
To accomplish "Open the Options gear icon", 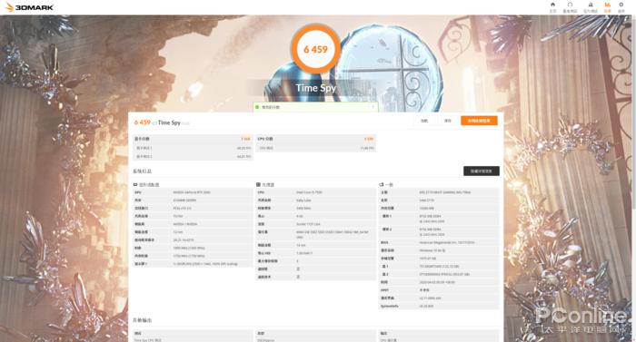I will tap(621, 5).
